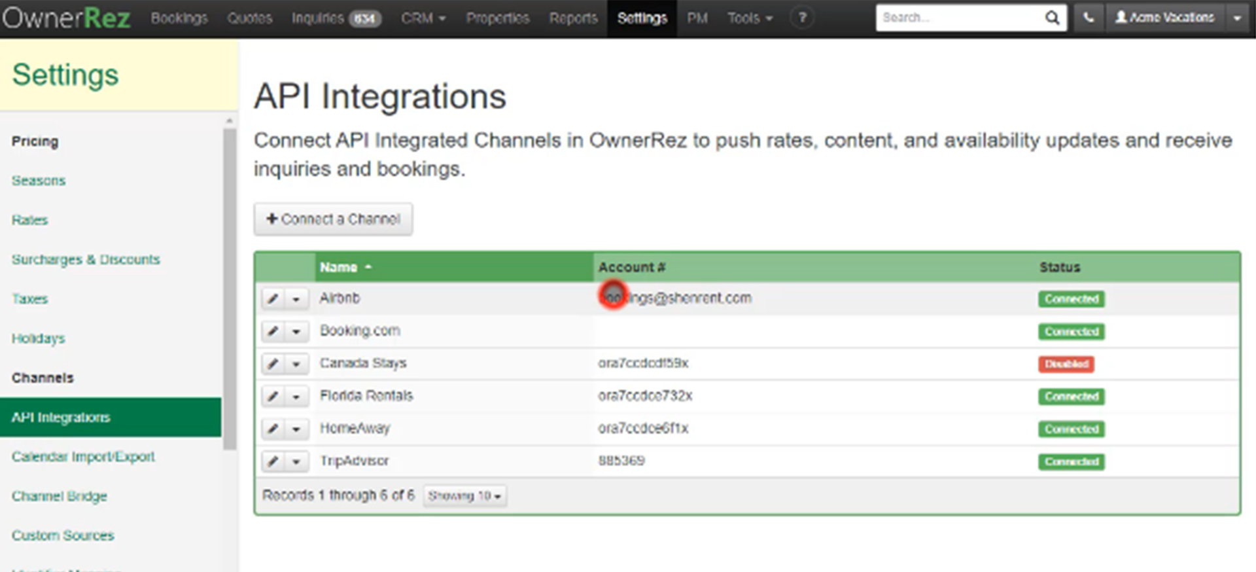
Task: Open Channel Bridge in sidebar
Action: point(60,496)
